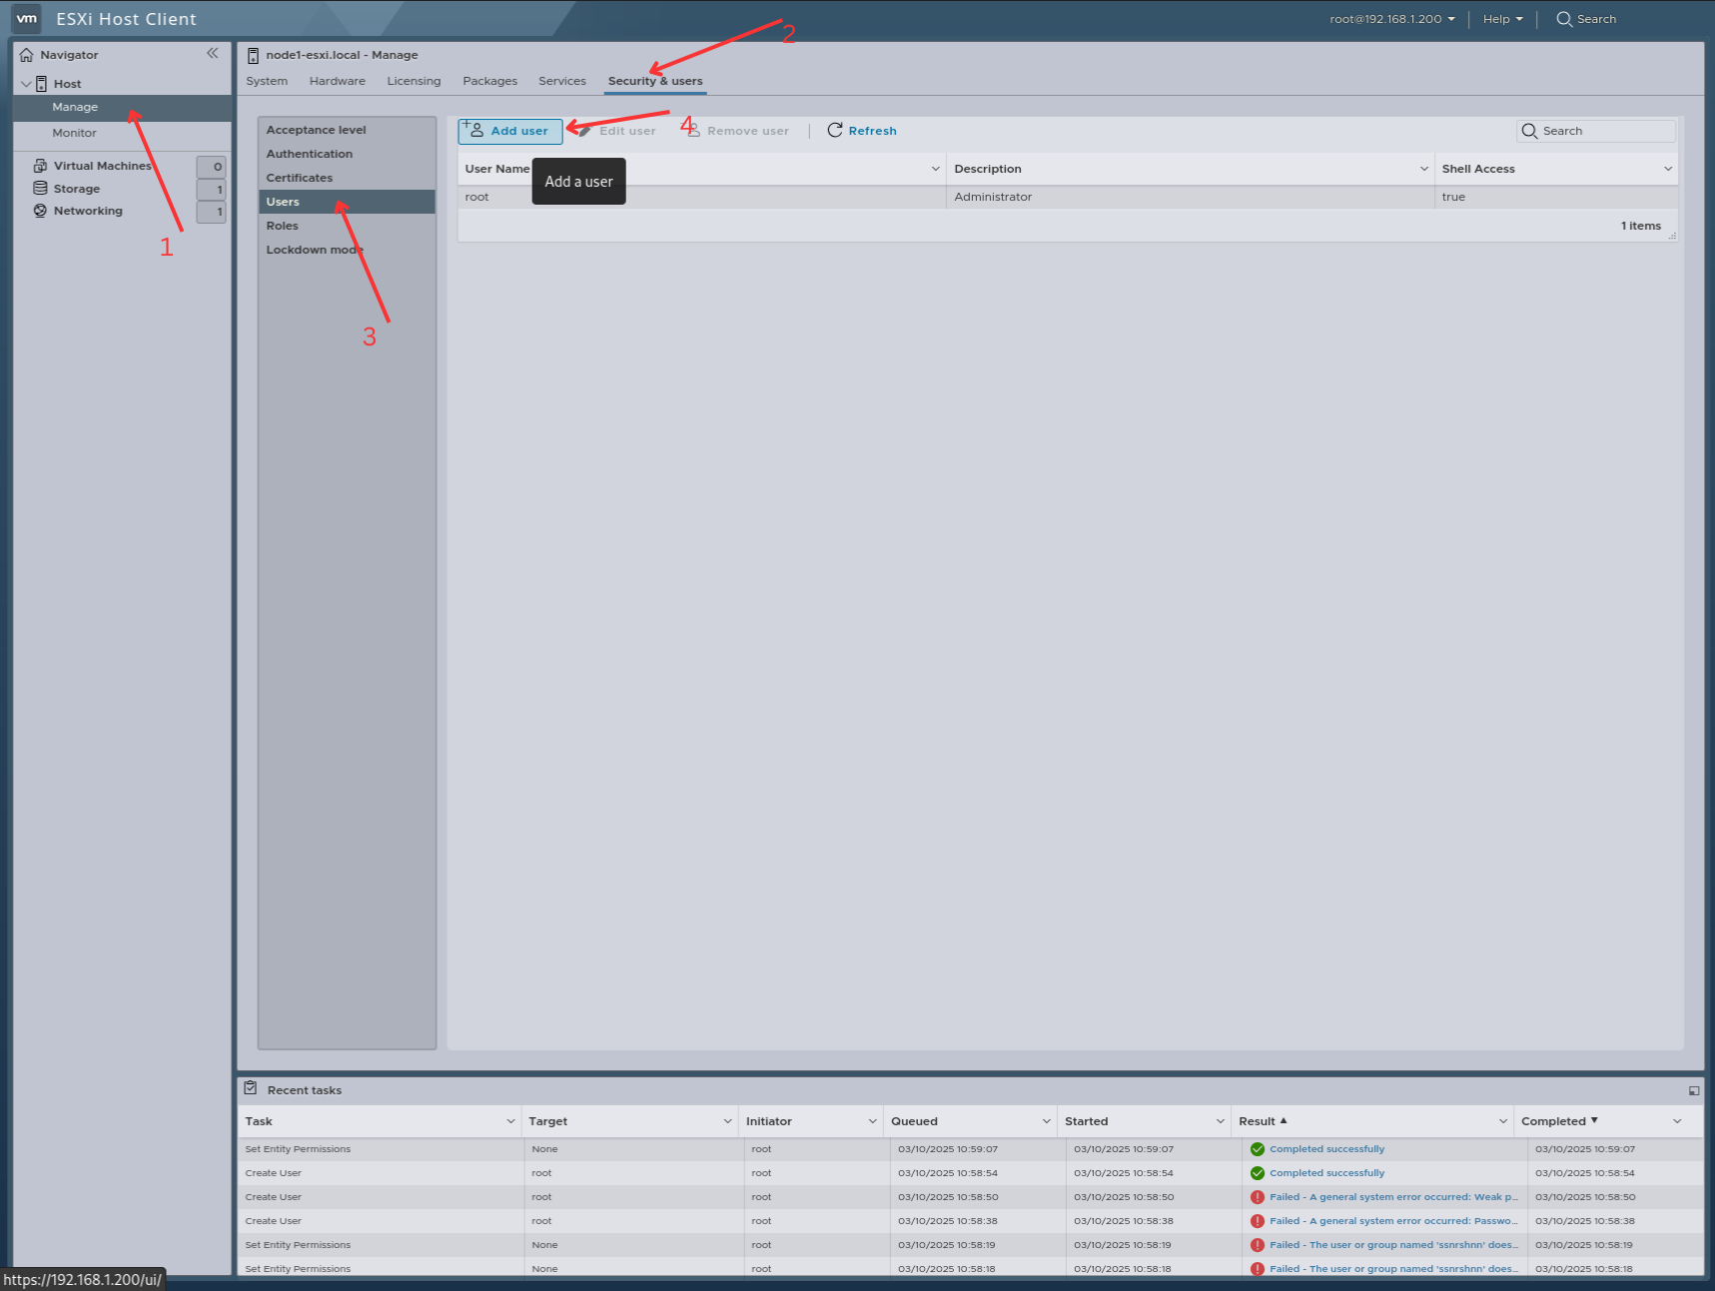This screenshot has width=1715, height=1291.
Task: Click the vm logo in the title bar
Action: pos(26,18)
